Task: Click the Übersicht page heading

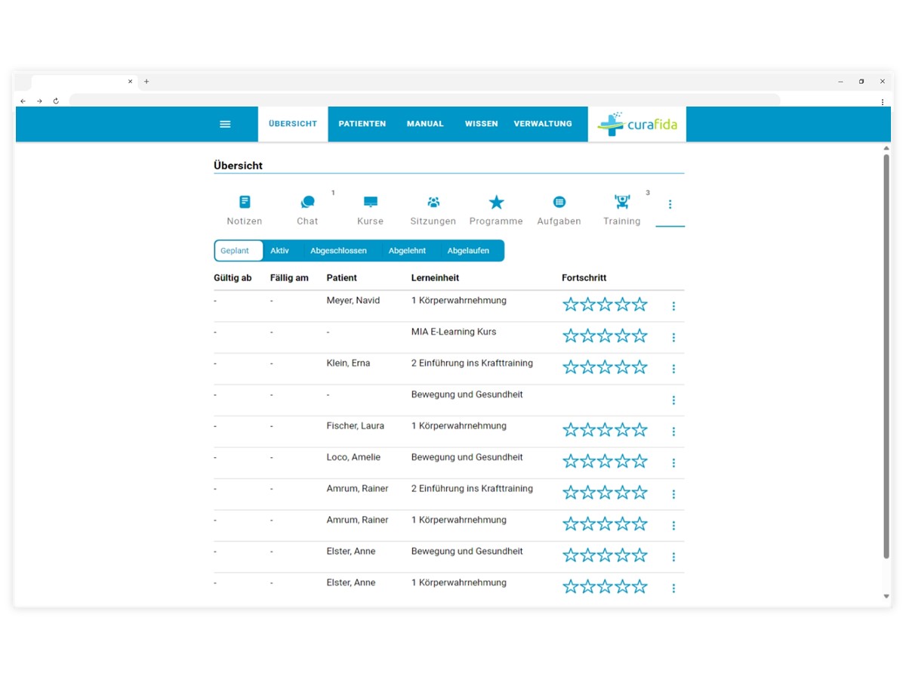Action: 238,165
